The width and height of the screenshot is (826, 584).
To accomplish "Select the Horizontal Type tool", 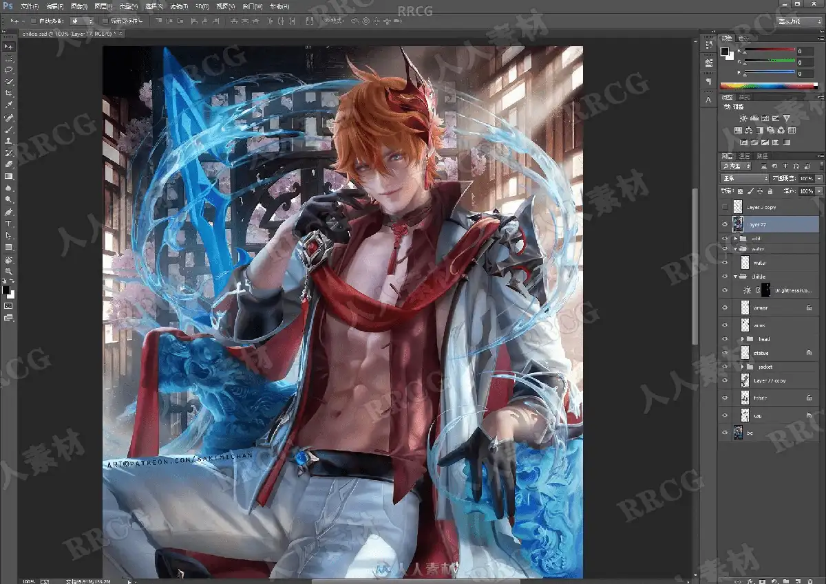I will pos(9,224).
